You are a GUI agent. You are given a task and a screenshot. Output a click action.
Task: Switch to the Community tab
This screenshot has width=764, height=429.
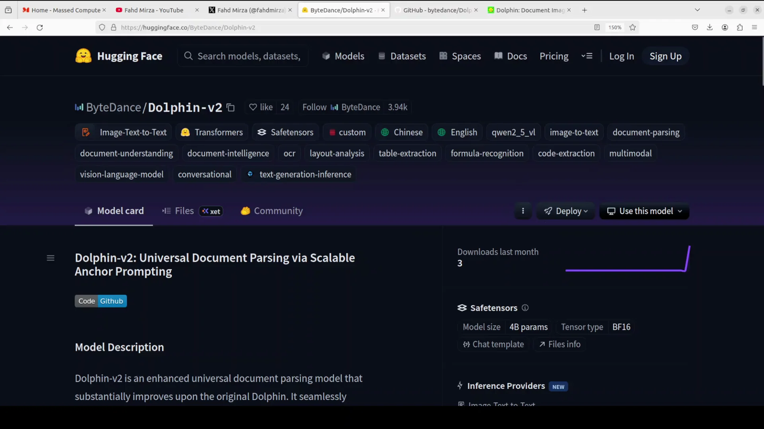[x=279, y=211]
